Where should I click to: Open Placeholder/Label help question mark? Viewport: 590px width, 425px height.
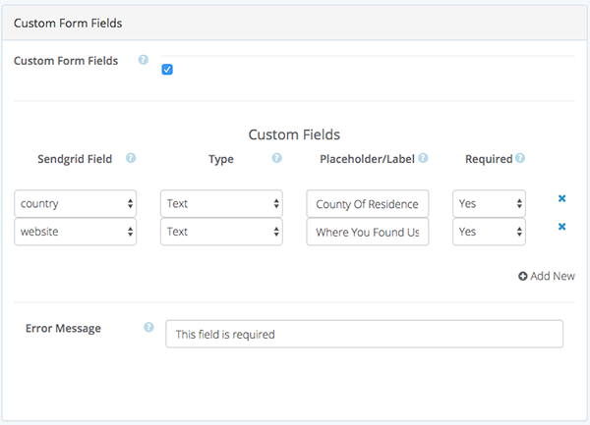click(x=423, y=158)
